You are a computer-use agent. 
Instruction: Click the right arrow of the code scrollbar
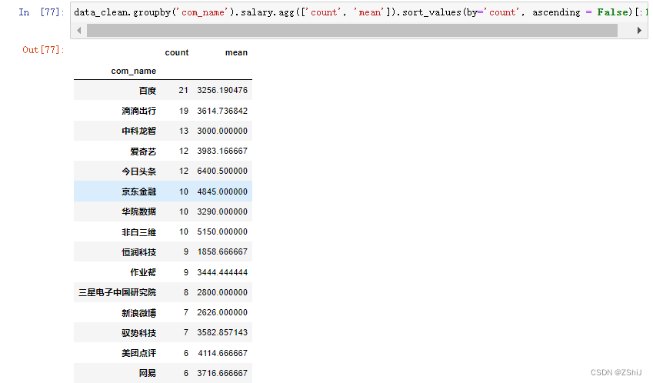[x=639, y=31]
